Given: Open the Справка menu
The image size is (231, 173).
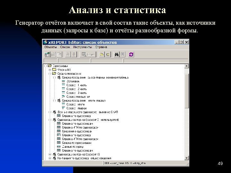Looking at the screenshot, I should [101, 47].
